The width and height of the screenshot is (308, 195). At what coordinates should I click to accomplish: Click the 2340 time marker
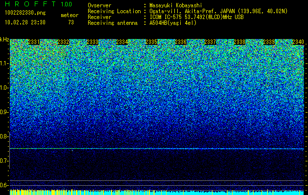click(x=298, y=42)
